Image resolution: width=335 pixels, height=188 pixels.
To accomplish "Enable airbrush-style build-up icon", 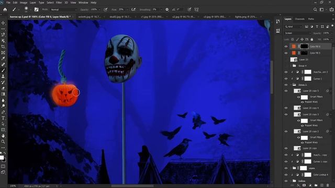I will (133, 9).
